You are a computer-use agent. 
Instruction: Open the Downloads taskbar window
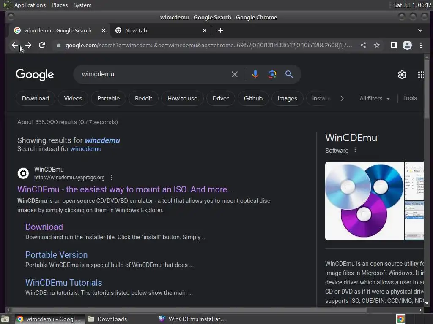click(108, 319)
